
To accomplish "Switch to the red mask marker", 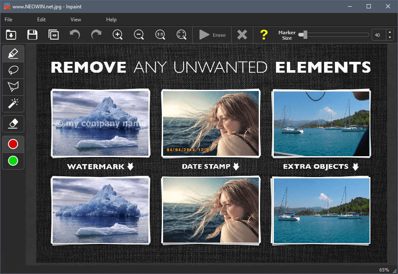I will [13, 144].
